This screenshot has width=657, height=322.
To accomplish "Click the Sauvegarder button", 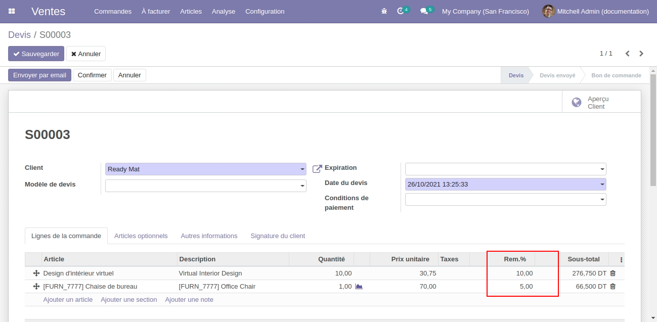I will 36,54.
